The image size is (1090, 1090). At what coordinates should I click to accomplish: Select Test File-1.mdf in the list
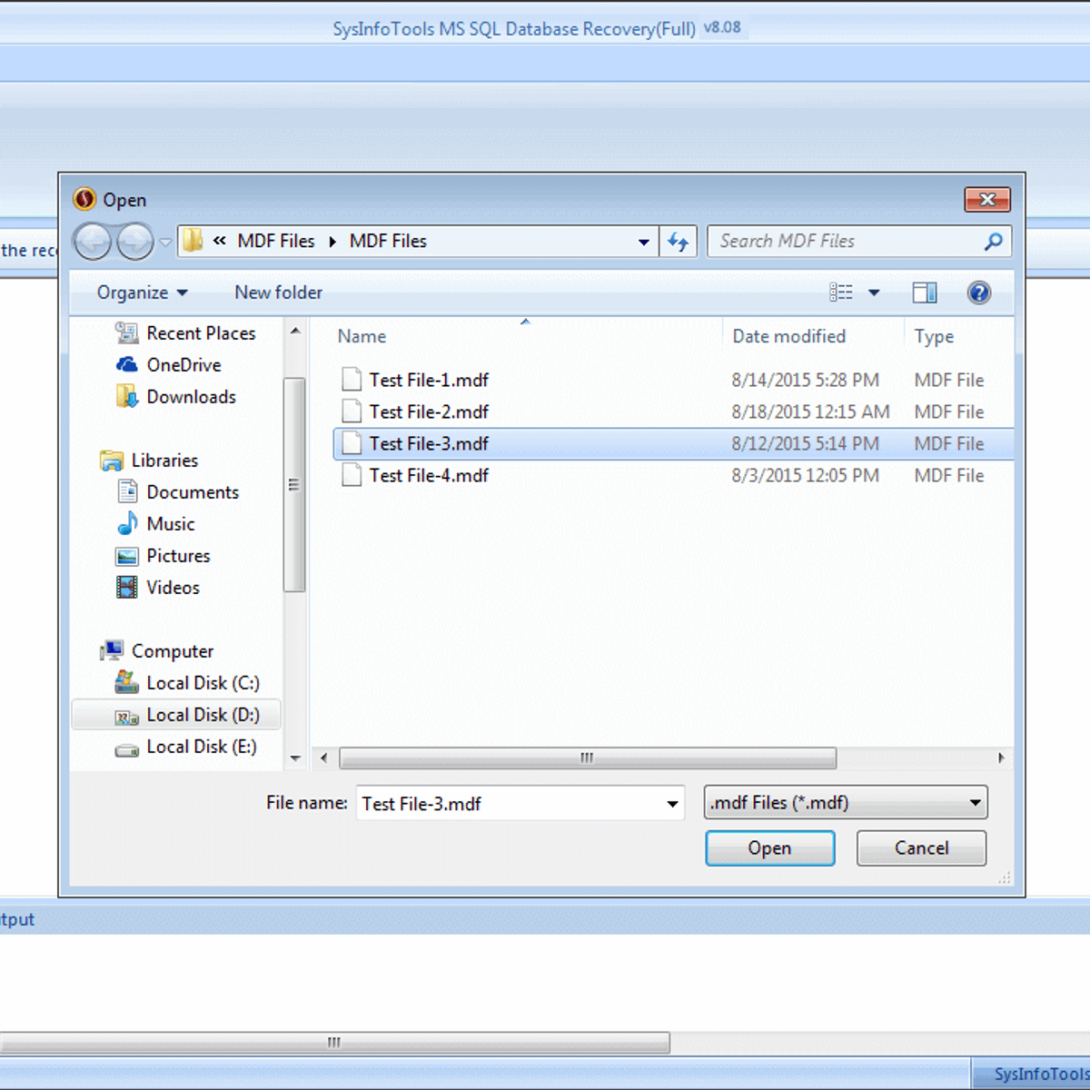(429, 380)
